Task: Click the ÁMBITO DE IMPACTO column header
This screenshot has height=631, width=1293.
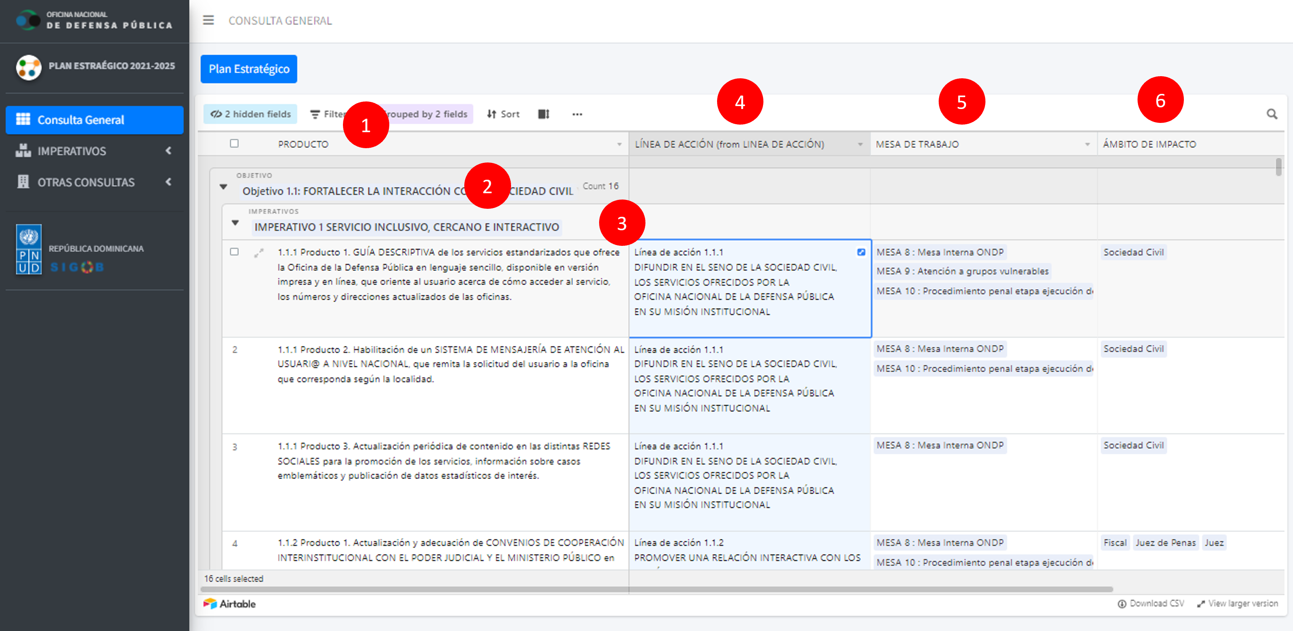Action: pos(1190,144)
